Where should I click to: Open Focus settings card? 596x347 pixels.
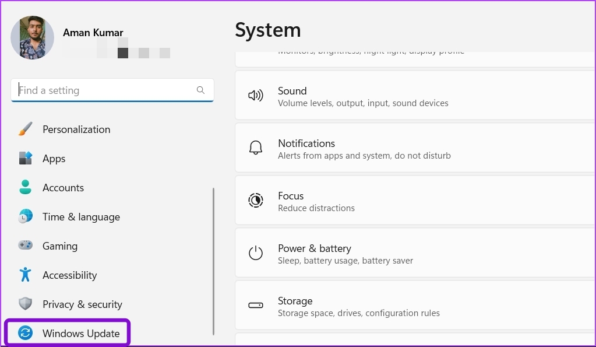pyautogui.click(x=415, y=200)
